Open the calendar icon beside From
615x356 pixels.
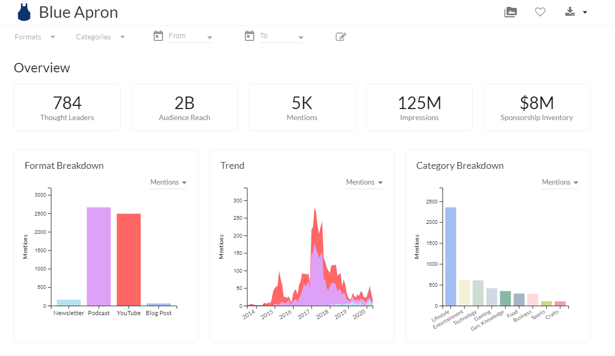(158, 36)
